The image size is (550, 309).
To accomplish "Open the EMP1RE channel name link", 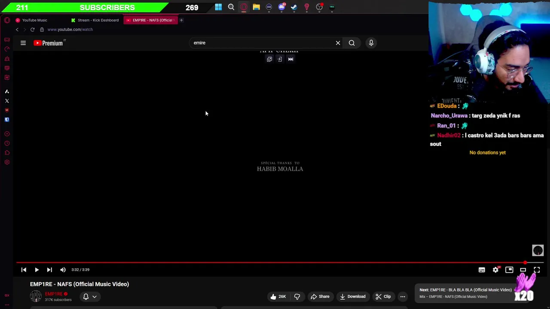I will coord(54,294).
